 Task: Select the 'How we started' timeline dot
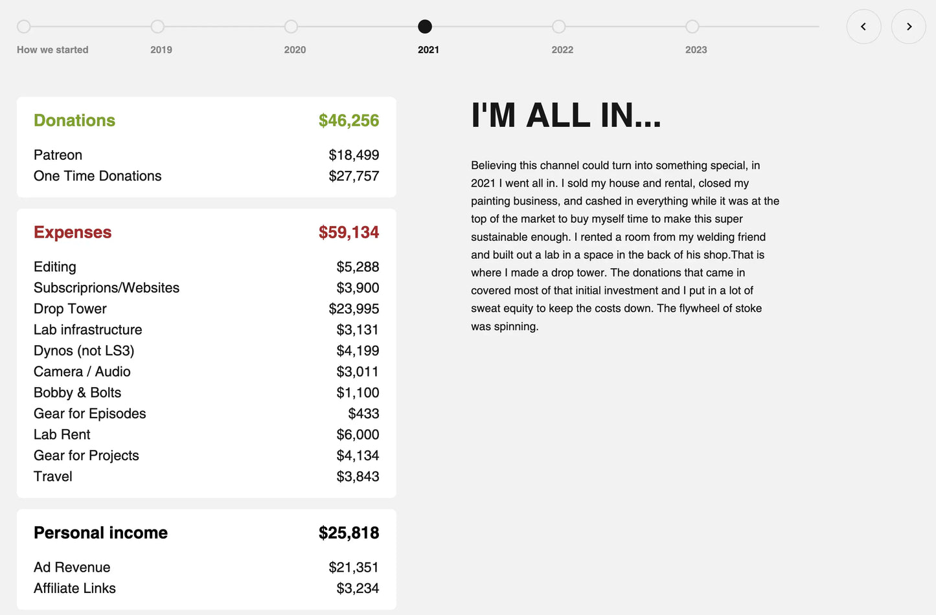(24, 27)
